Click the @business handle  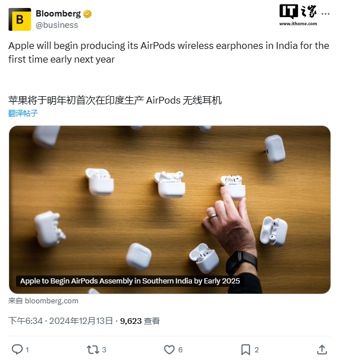pyautogui.click(x=57, y=25)
